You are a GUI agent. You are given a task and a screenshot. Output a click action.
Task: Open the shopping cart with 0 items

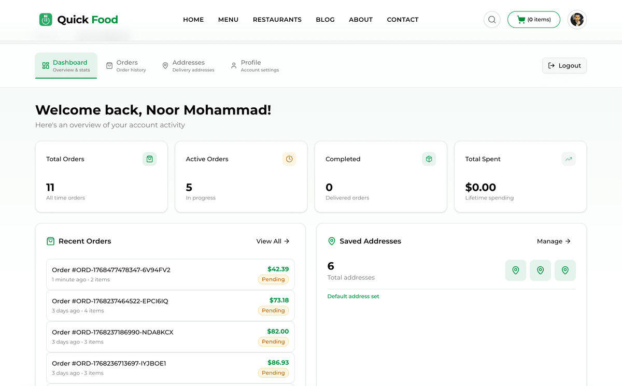[x=533, y=20]
